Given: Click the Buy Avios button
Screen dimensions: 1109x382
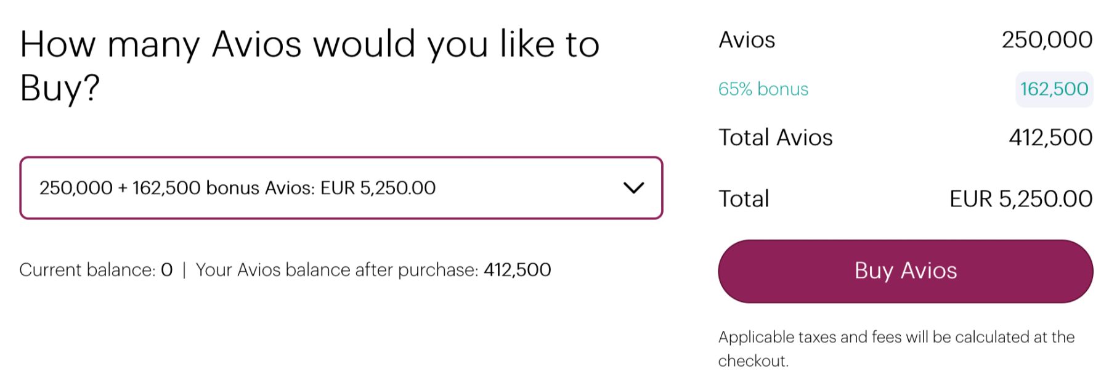Looking at the screenshot, I should click(x=905, y=270).
